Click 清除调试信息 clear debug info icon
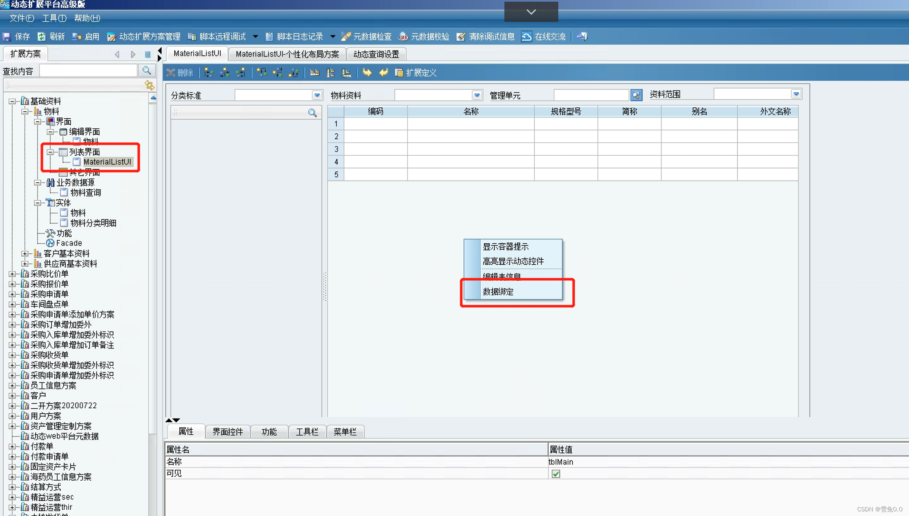The height and width of the screenshot is (516, 909). (x=461, y=37)
